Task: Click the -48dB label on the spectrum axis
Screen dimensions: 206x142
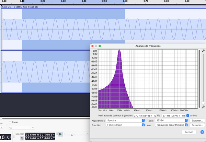Action: pos(94,81)
